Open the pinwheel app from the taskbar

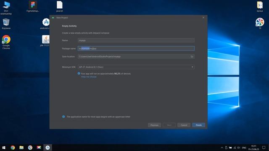(x=30, y=148)
